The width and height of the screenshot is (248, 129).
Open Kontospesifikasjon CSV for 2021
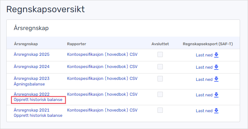click(x=102, y=110)
